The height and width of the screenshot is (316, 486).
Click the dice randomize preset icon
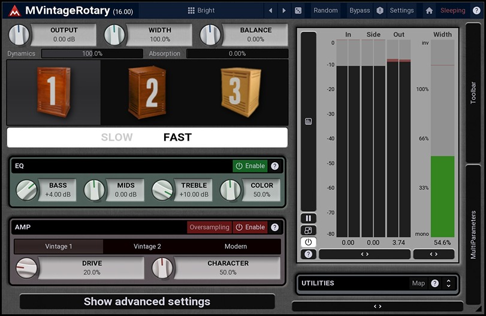tap(298, 10)
